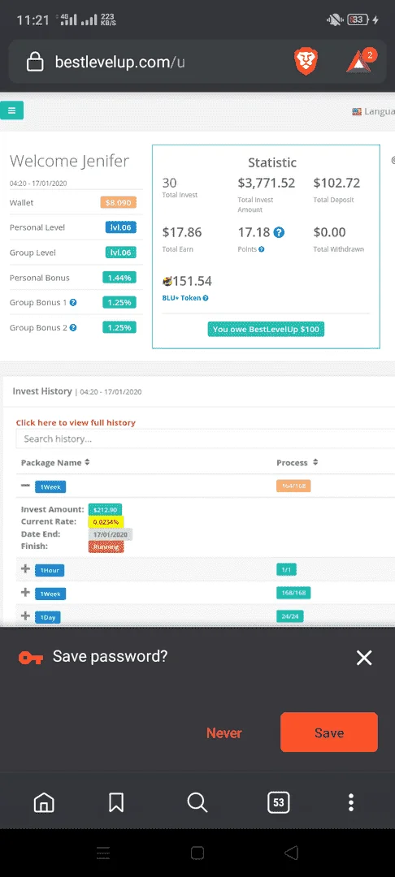Screen dimensions: 395x877
Task: Expand the 1Day package row
Action: (x=25, y=616)
